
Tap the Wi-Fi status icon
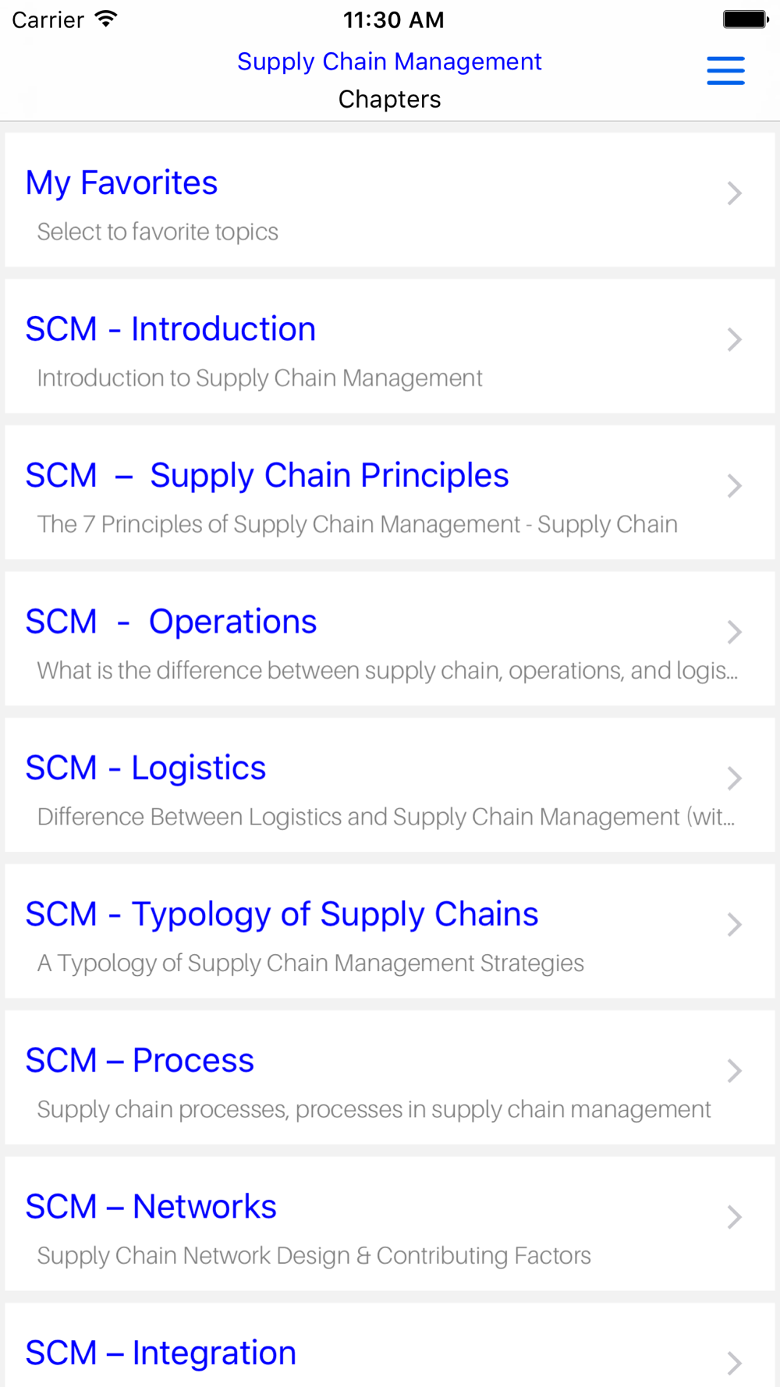point(105,20)
